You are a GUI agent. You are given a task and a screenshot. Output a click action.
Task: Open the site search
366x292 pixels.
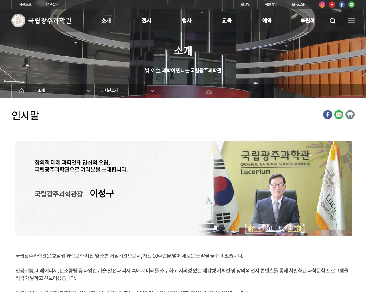coord(332,21)
